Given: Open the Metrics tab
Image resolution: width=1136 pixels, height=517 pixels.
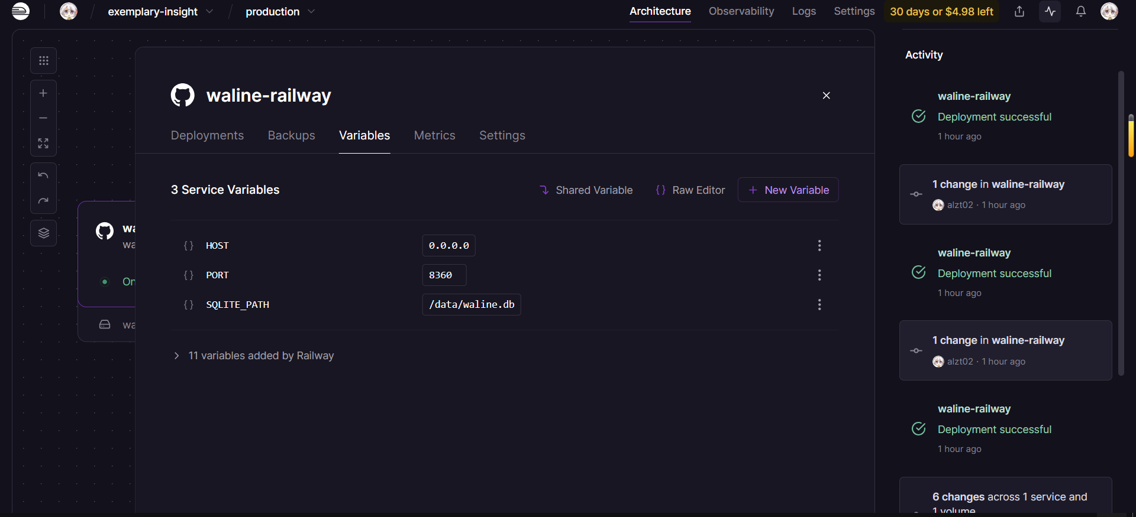Looking at the screenshot, I should 434,135.
